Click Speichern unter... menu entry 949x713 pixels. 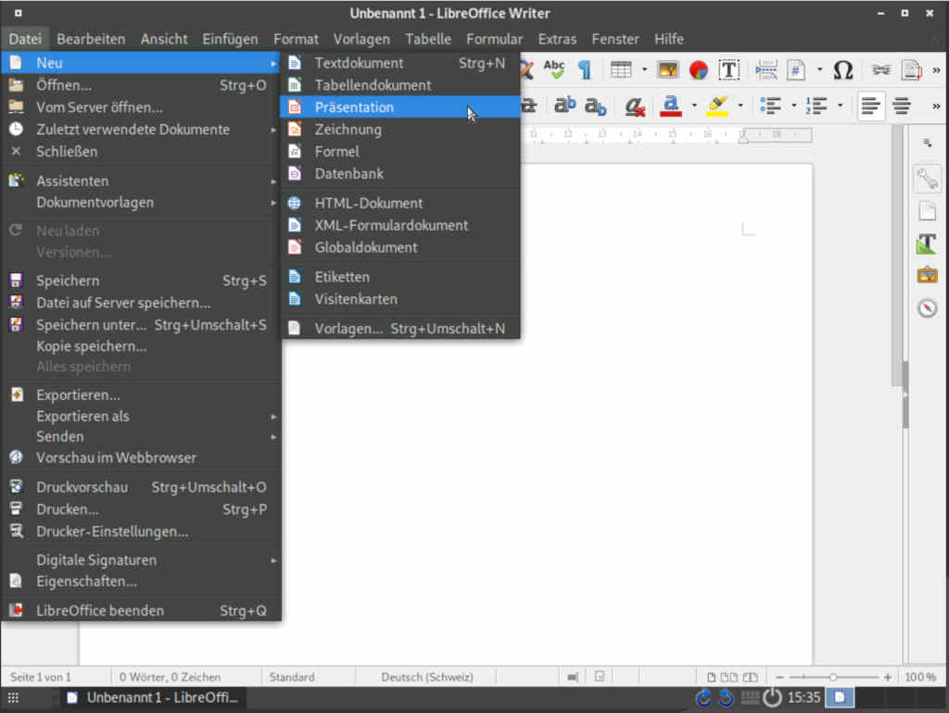coord(141,325)
